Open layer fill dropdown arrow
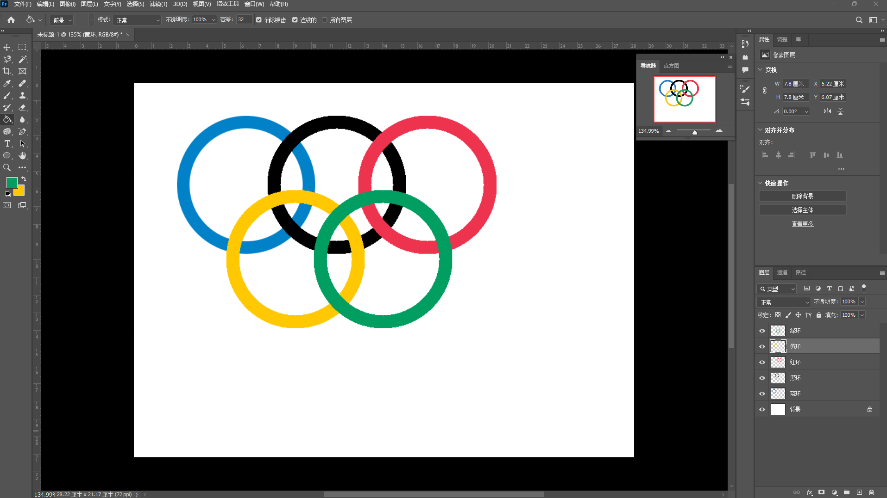887x498 pixels. point(862,315)
